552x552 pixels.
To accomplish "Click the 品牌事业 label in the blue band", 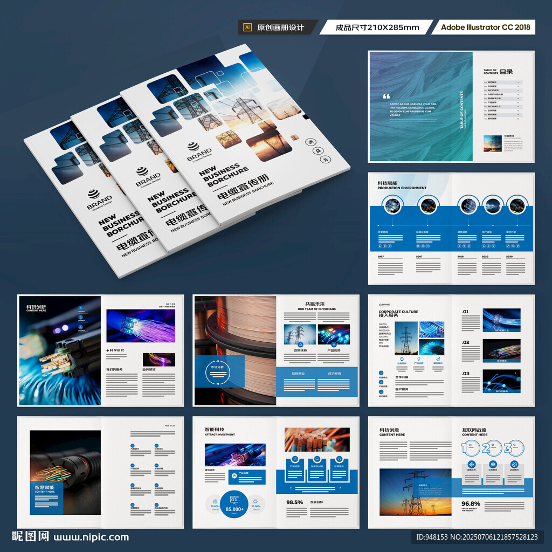I will pos(298,374).
